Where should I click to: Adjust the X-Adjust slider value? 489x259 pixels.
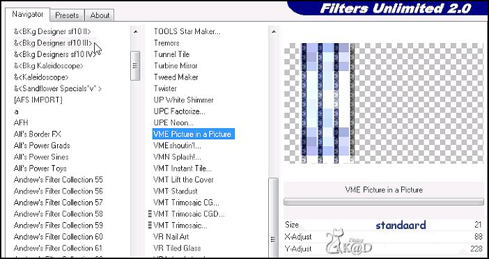[x=384, y=237]
